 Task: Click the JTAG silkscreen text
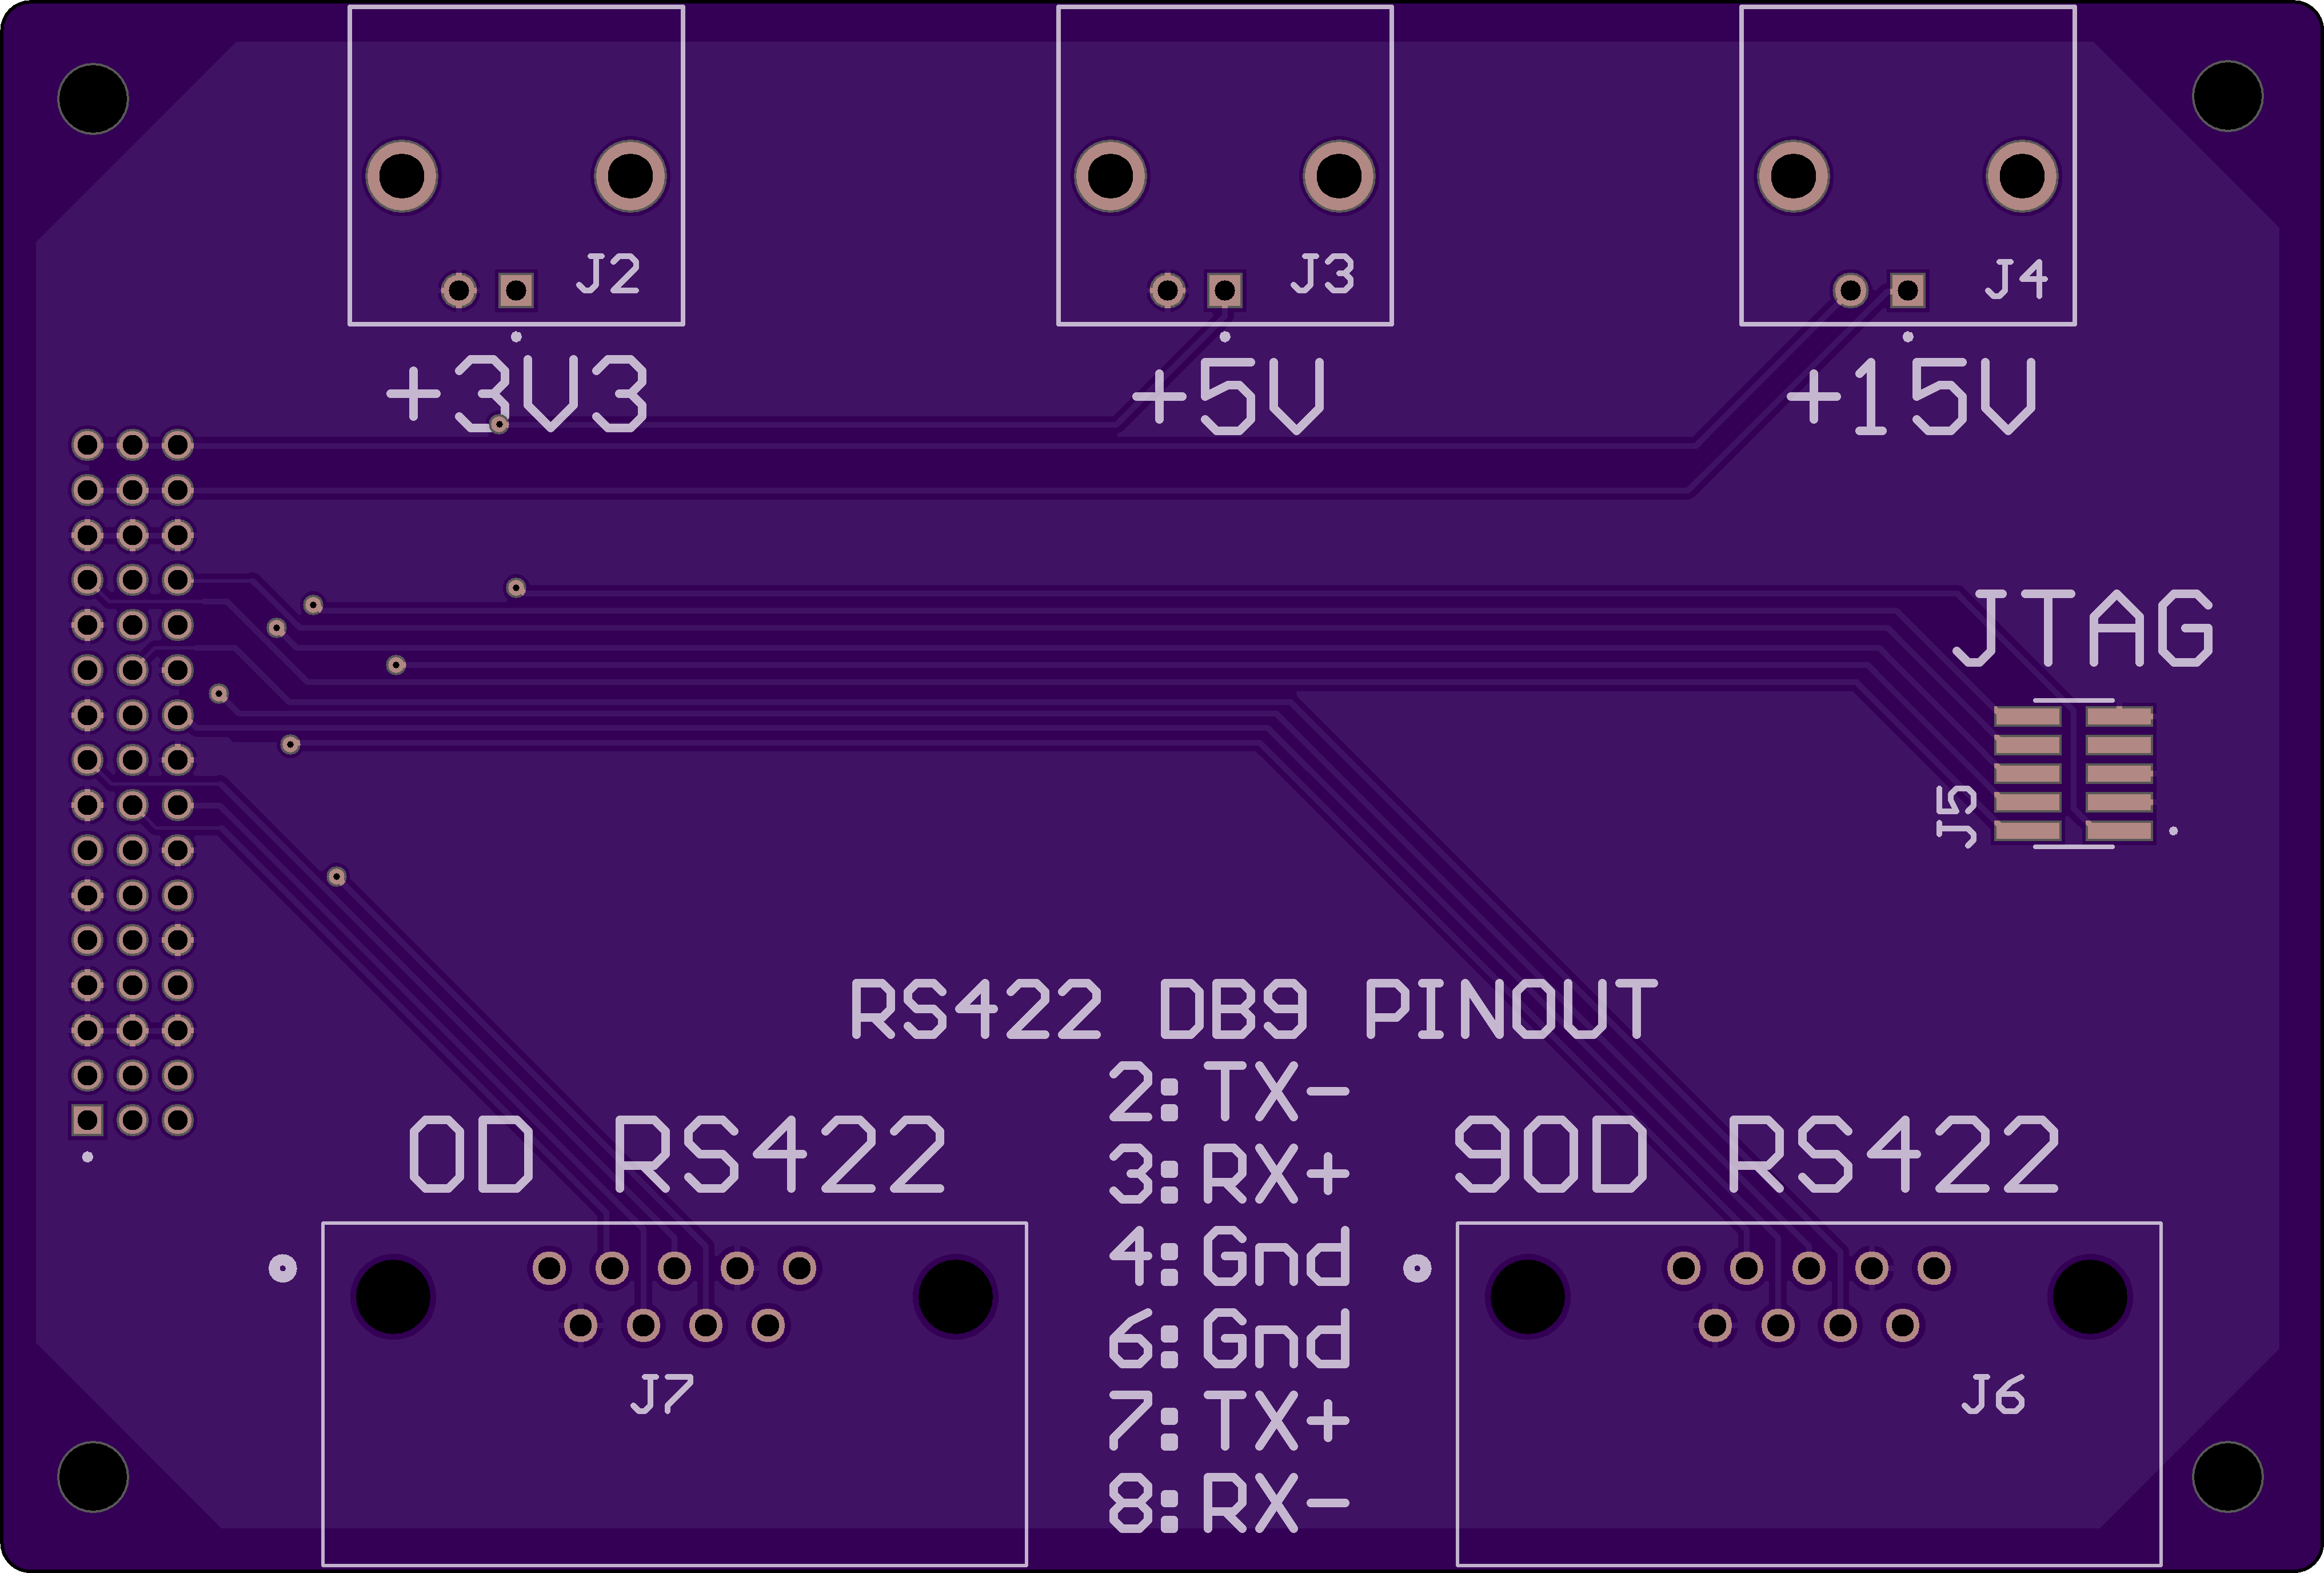(x=2084, y=628)
